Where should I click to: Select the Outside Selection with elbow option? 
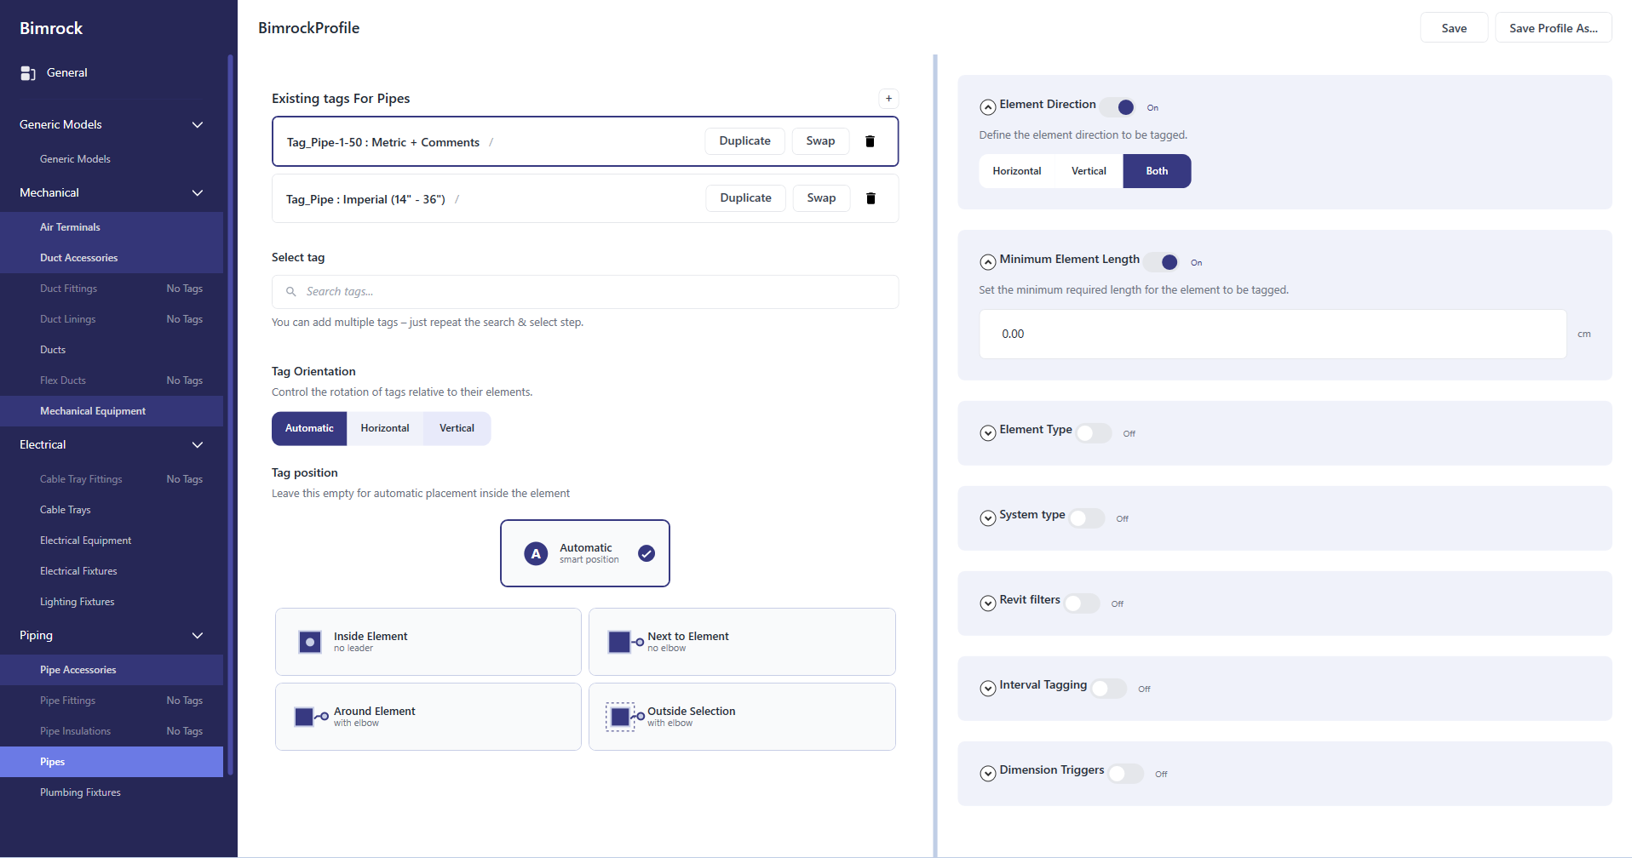[741, 716]
